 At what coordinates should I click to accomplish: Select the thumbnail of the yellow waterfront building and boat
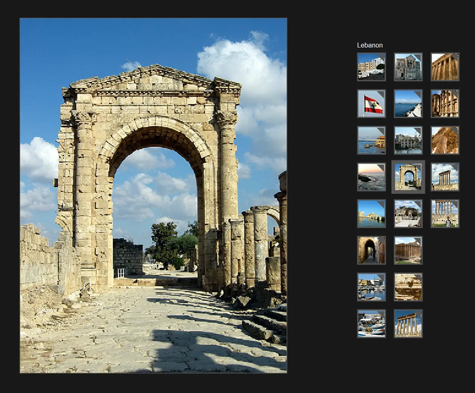371,140
